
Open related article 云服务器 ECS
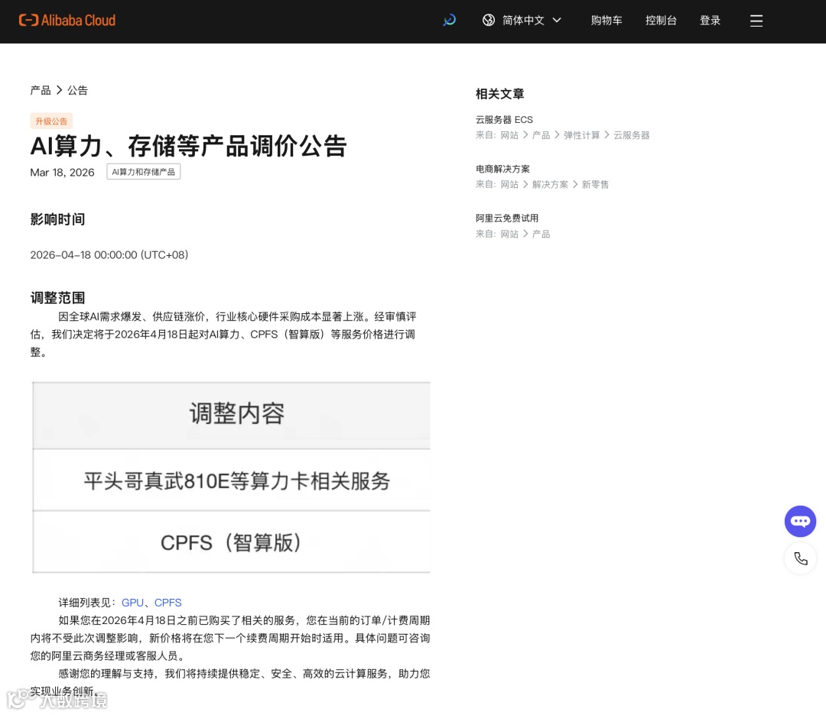(x=504, y=120)
